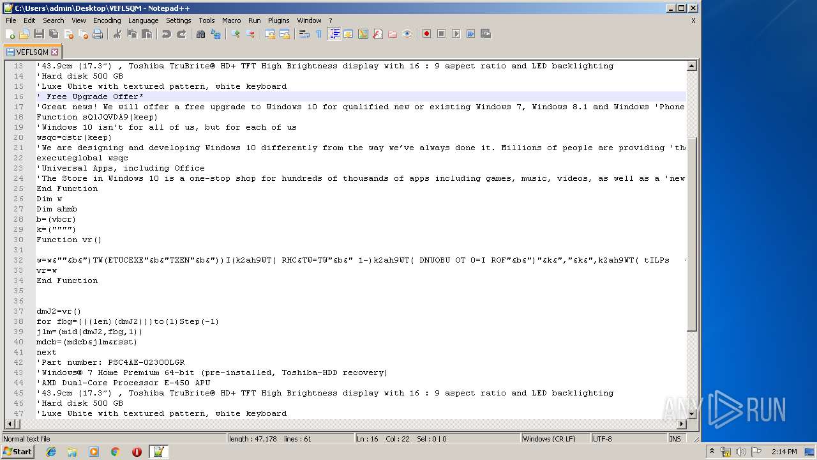The image size is (817, 460).
Task: Open the Settings menu
Action: click(178, 20)
